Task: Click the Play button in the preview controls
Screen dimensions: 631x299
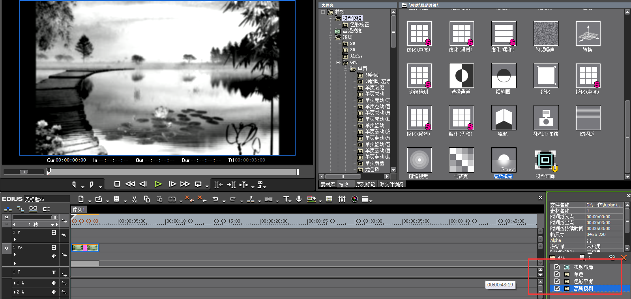Action: coord(158,184)
